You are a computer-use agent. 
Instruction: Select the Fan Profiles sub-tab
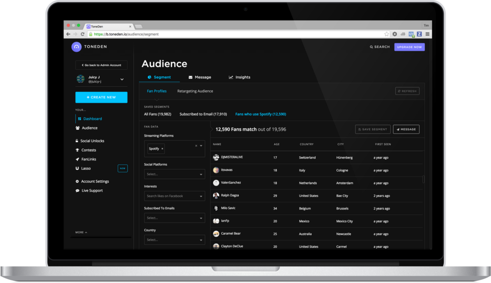[x=157, y=91]
